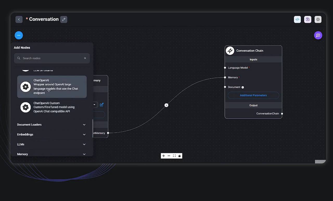
Task: Clear the node search with X
Action: pyautogui.click(x=85, y=58)
